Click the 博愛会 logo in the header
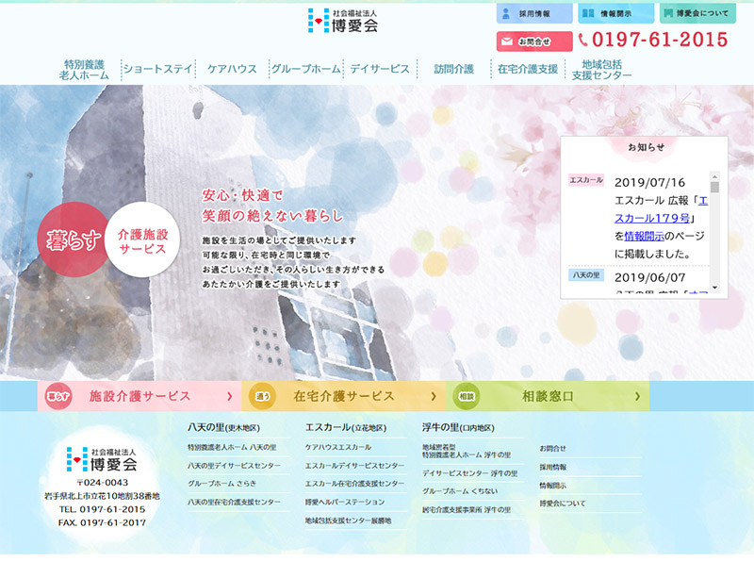 tap(343, 22)
